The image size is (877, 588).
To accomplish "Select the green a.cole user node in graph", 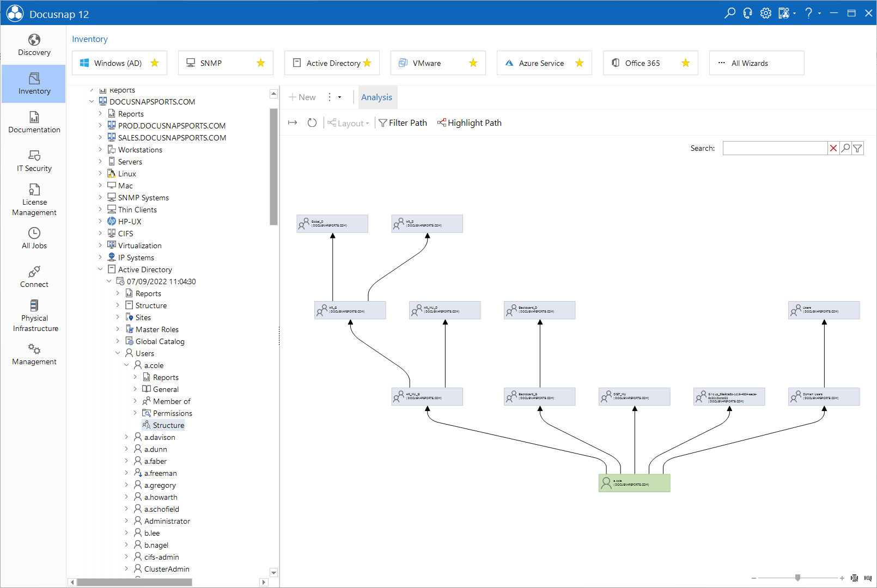I will click(x=635, y=483).
